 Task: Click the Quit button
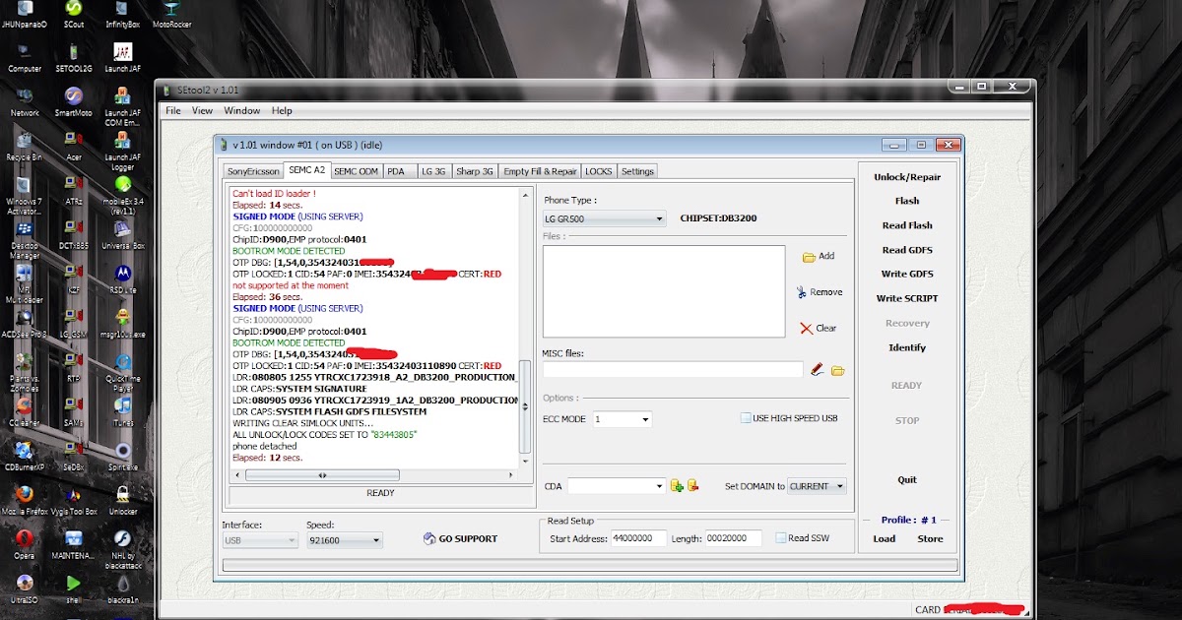pos(907,479)
